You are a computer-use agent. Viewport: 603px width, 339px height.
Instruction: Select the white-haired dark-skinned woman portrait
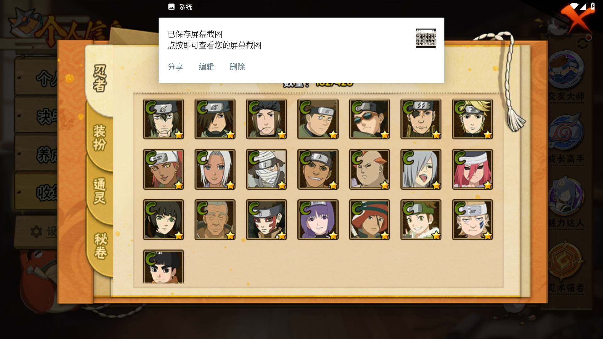[215, 169]
